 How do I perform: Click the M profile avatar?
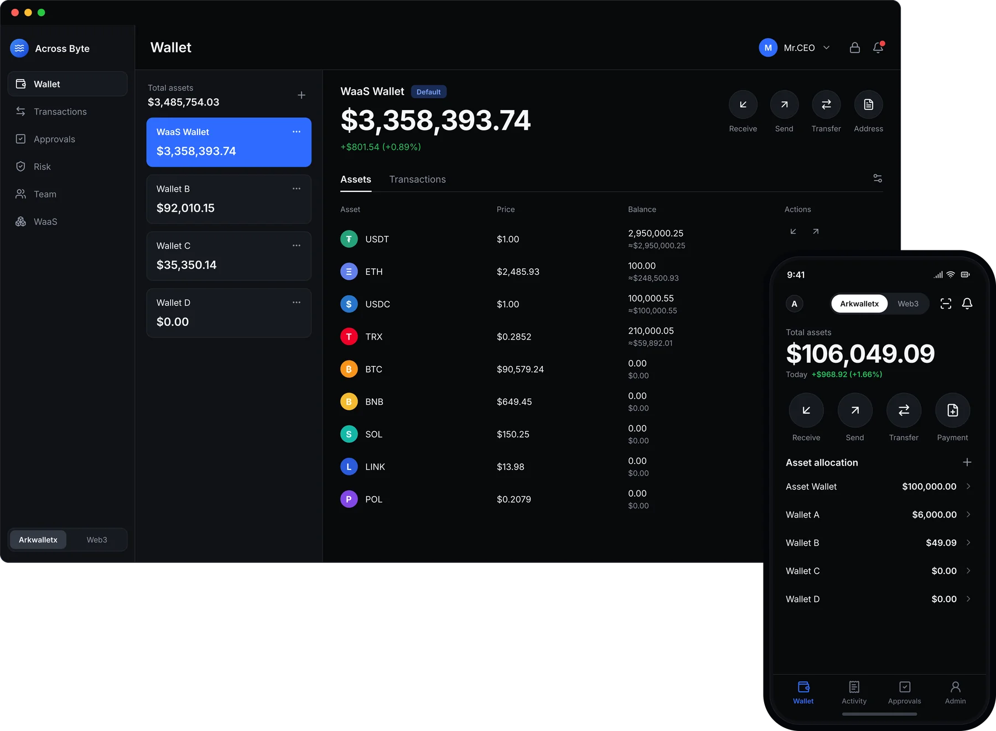768,48
